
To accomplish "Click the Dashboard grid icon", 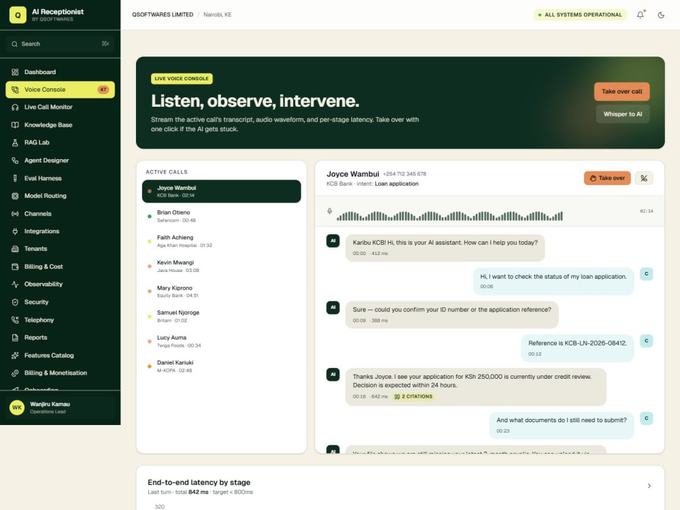I will (x=15, y=72).
